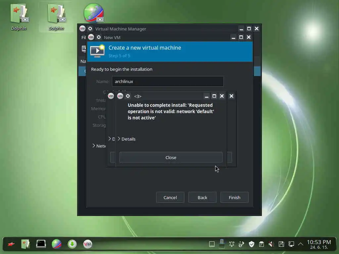Open the network connections tray icon
This screenshot has width=339, height=254.
[x=291, y=244]
